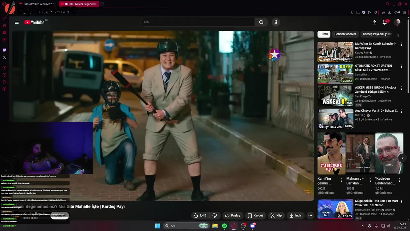This screenshot has height=231, width=410.
Task: Click the 'Sarı Klavye TV' channel name
Action: [x=363, y=96]
